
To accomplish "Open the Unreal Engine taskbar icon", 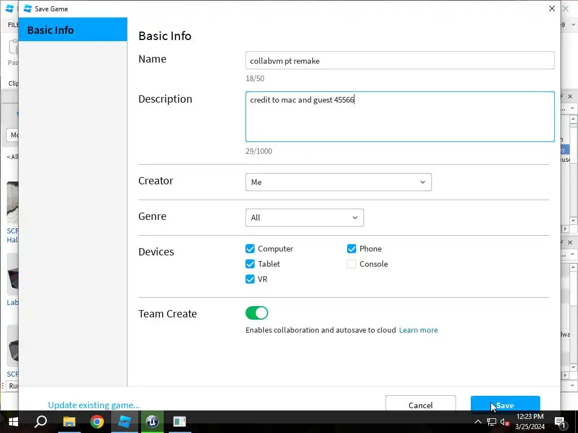I will pyautogui.click(x=152, y=422).
